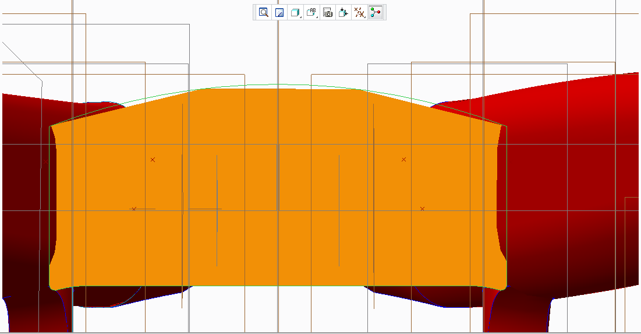
Task: Open the AB annotation display icon
Action: tap(311, 13)
